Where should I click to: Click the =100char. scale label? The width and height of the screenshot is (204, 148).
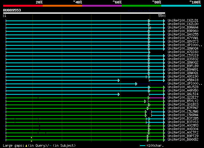pyautogui.click(x=155, y=146)
